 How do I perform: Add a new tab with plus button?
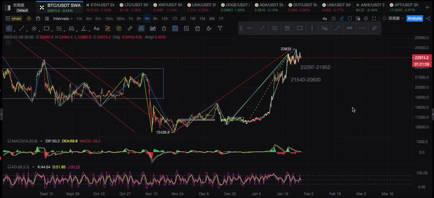coord(427,7)
